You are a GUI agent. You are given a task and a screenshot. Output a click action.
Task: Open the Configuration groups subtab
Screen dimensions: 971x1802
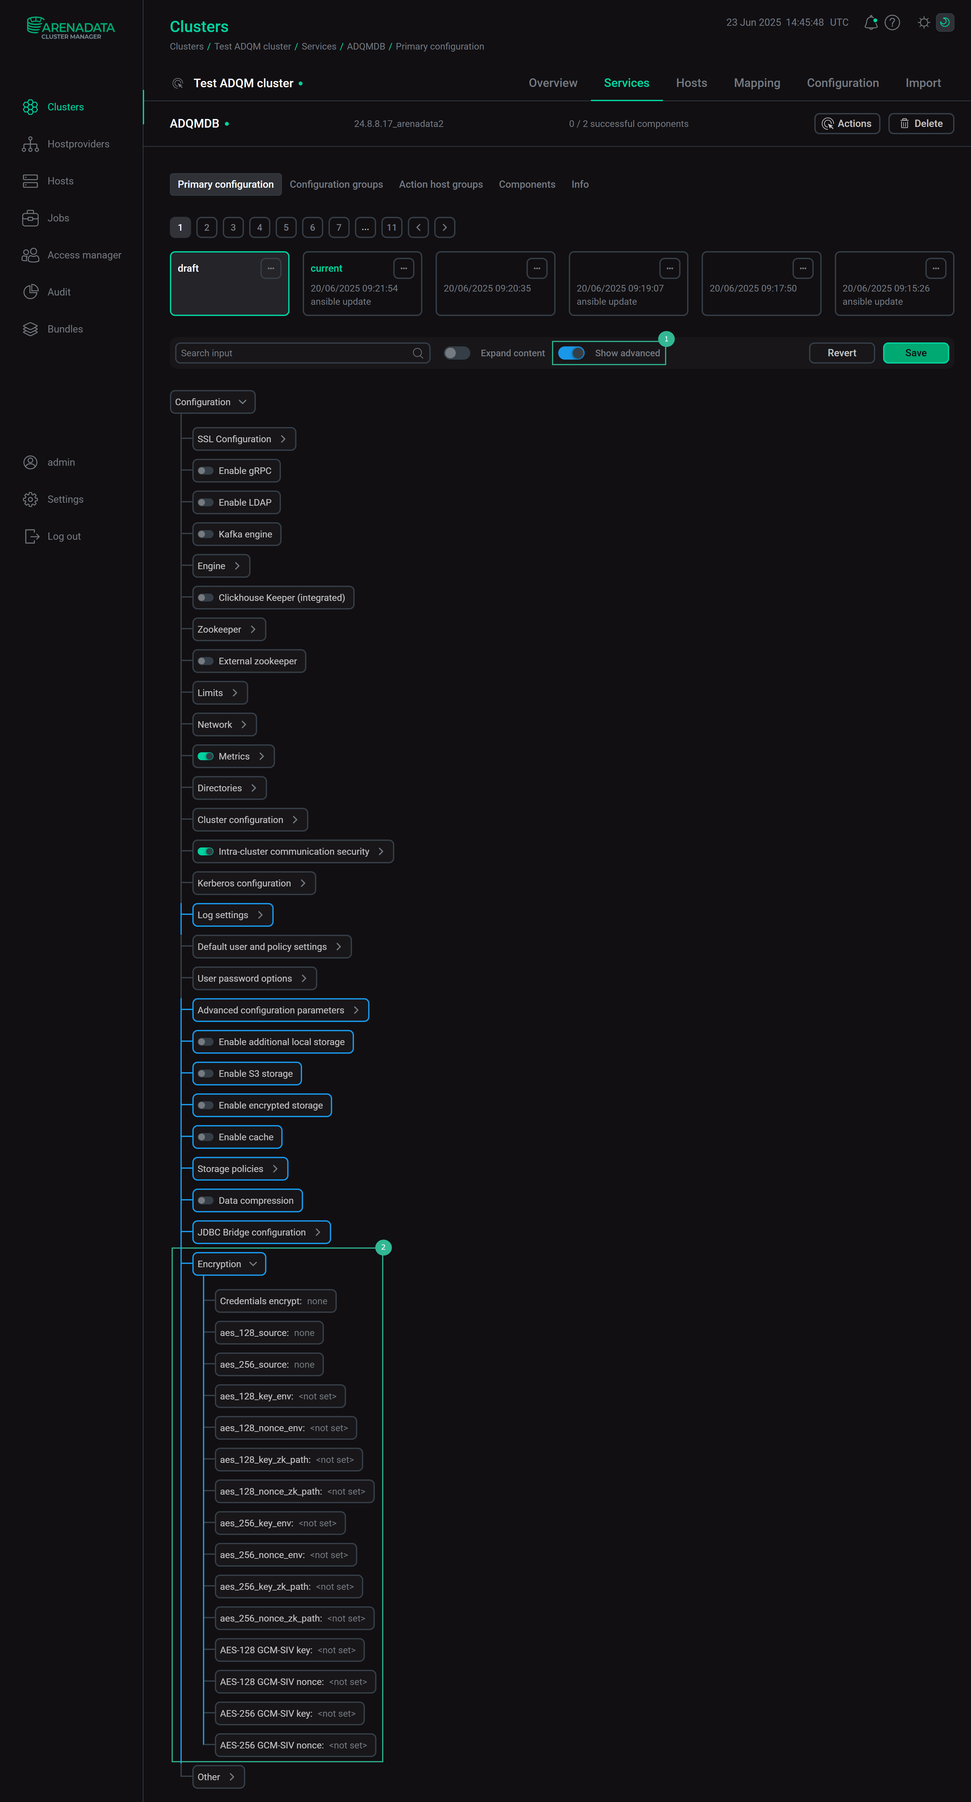pos(336,185)
